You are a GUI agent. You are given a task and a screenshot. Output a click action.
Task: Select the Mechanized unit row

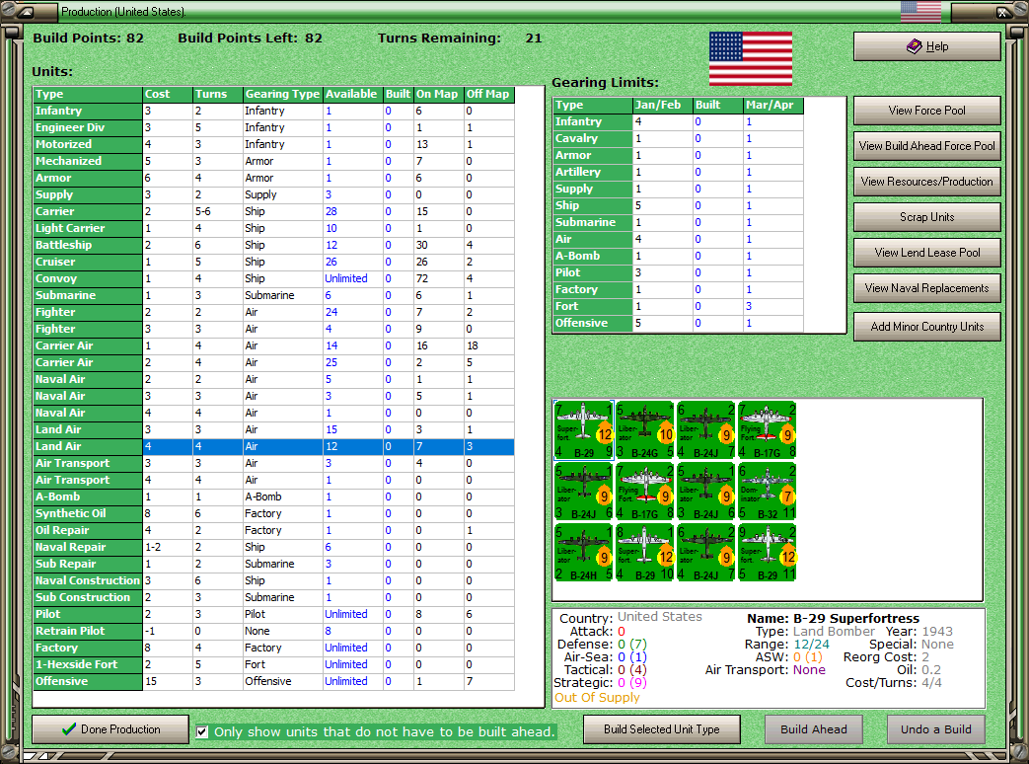[273, 161]
